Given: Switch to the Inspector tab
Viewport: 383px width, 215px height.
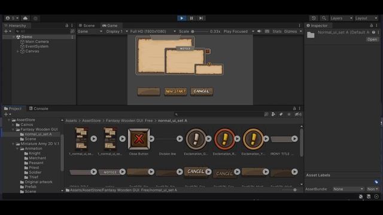Looking at the screenshot, I should pos(317,26).
